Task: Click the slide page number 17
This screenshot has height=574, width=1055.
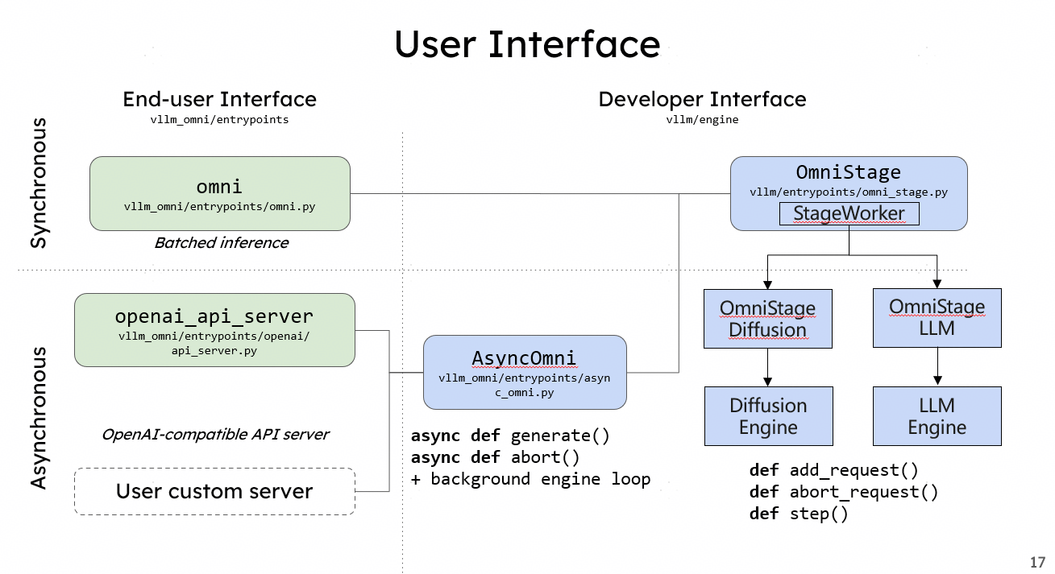Action: click(1037, 562)
